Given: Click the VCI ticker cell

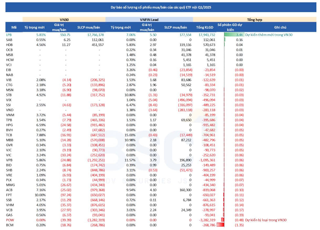Looking at the screenshot, I should [8, 65].
